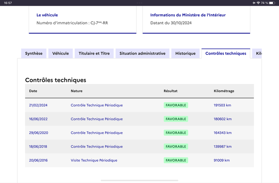Click the FAVORABLE badge in the 16/06/2022 row
Viewport: 279px width, 183px height.
pos(176,119)
